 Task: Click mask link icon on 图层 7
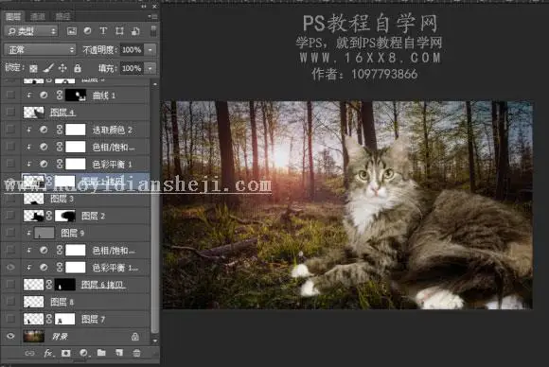coord(49,319)
